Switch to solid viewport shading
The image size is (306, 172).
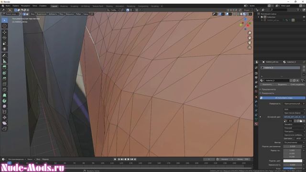(x=241, y=14)
